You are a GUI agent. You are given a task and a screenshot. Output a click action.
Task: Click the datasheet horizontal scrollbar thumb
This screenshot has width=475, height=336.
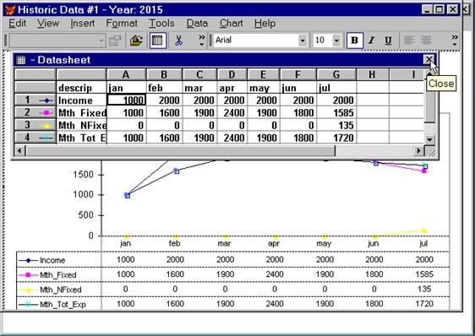[180, 150]
